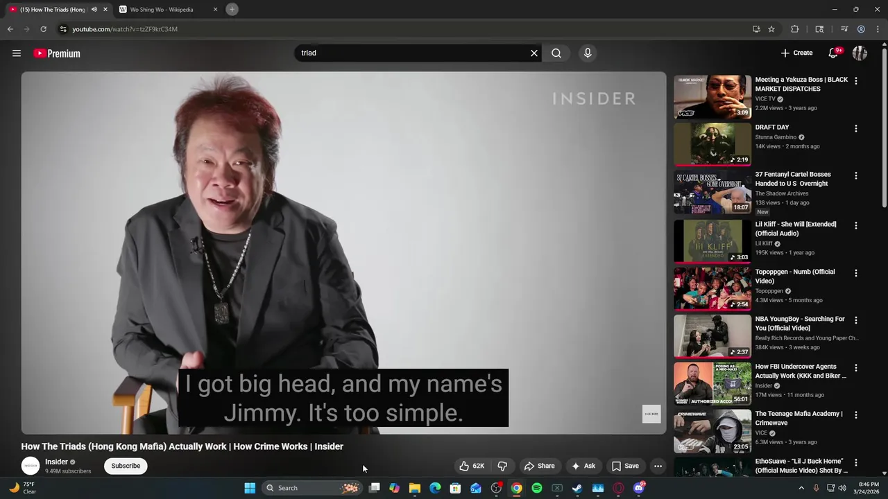Image resolution: width=888 pixels, height=499 pixels.
Task: Open the YouTube account avatar menu
Action: click(860, 53)
